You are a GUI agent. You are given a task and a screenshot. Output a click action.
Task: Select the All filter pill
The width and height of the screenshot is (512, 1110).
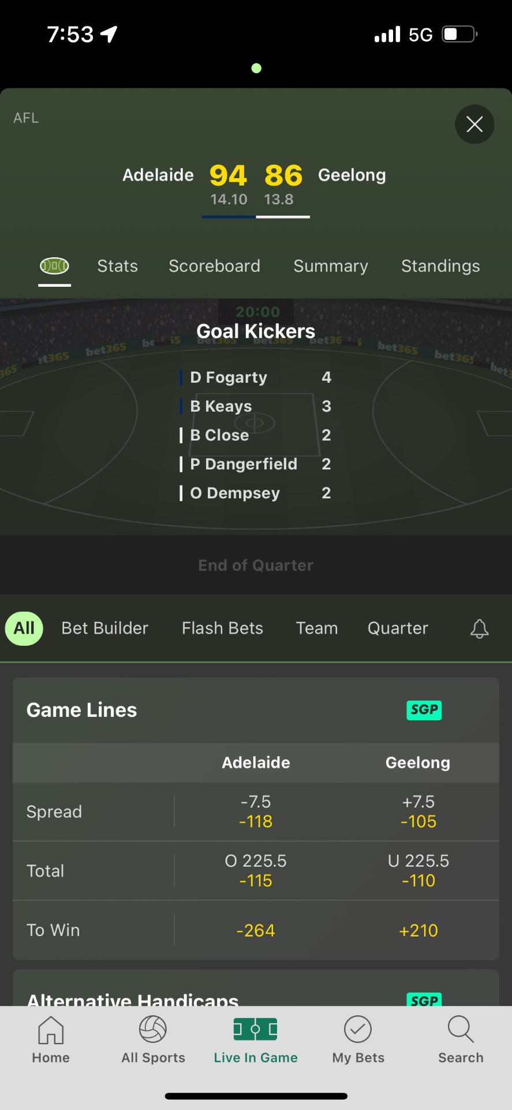tap(24, 628)
